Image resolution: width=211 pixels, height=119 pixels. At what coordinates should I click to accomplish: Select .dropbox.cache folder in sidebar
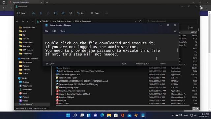coord(29,27)
